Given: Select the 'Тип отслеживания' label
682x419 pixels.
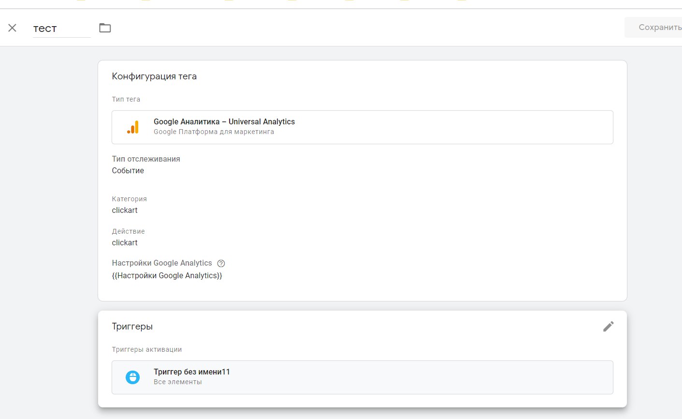Looking at the screenshot, I should 146,159.
